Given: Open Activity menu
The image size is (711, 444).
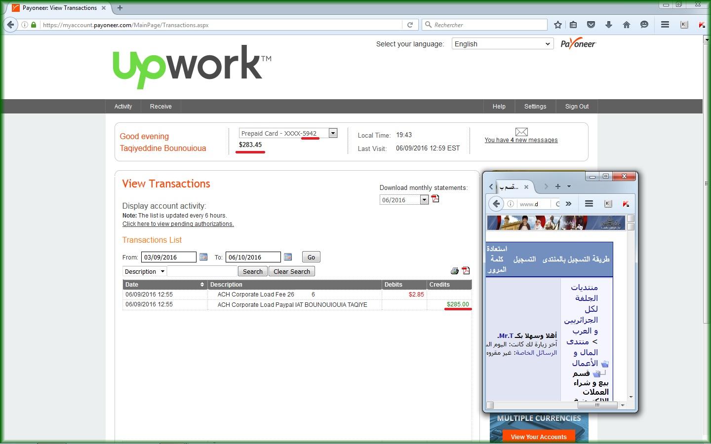Looking at the screenshot, I should click(123, 107).
